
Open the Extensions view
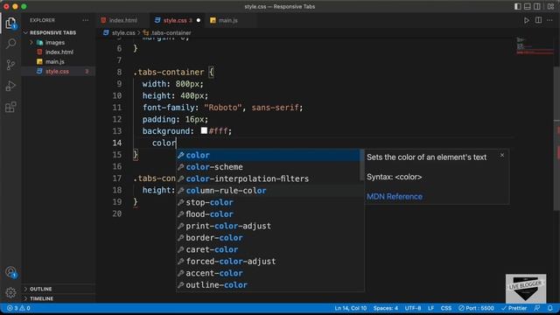coord(10,107)
